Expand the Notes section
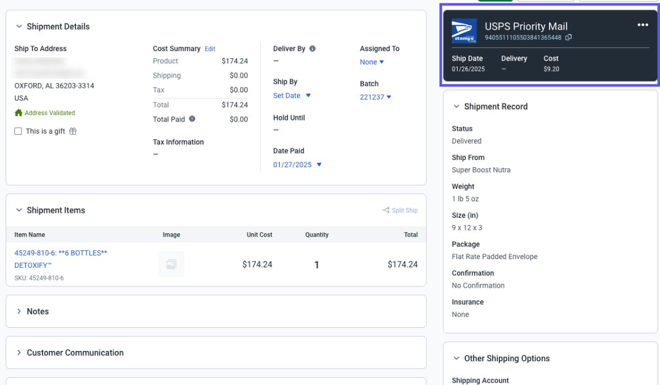The image size is (660, 385). (19, 311)
